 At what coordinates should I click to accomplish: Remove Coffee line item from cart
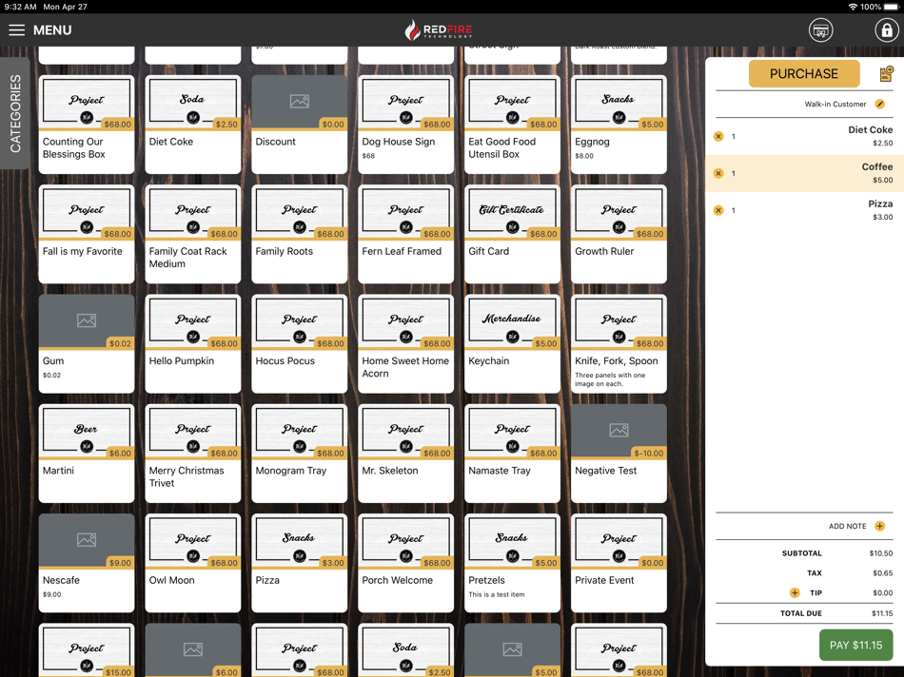(718, 173)
